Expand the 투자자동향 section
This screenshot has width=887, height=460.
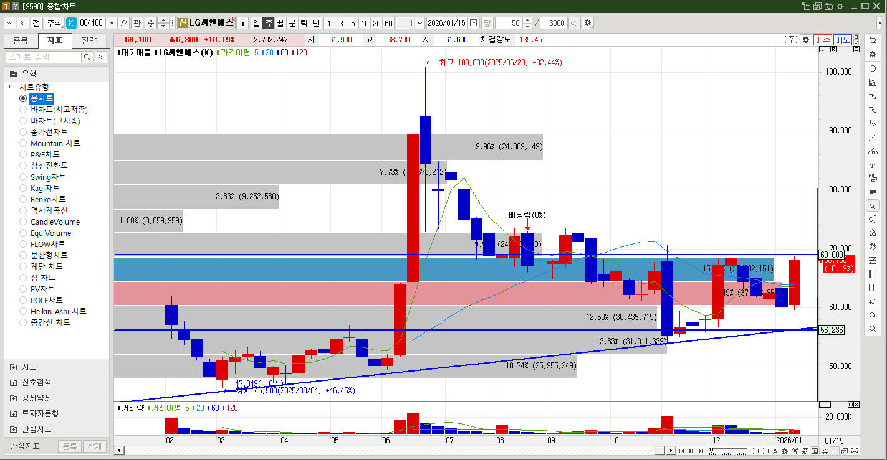[x=14, y=414]
